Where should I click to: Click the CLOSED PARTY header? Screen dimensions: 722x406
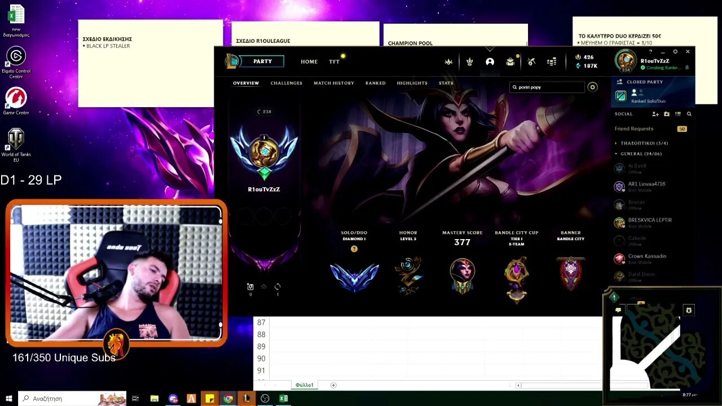pos(645,82)
